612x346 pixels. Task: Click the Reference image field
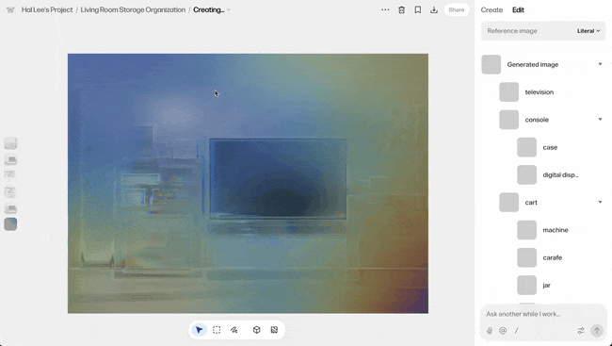[543, 31]
